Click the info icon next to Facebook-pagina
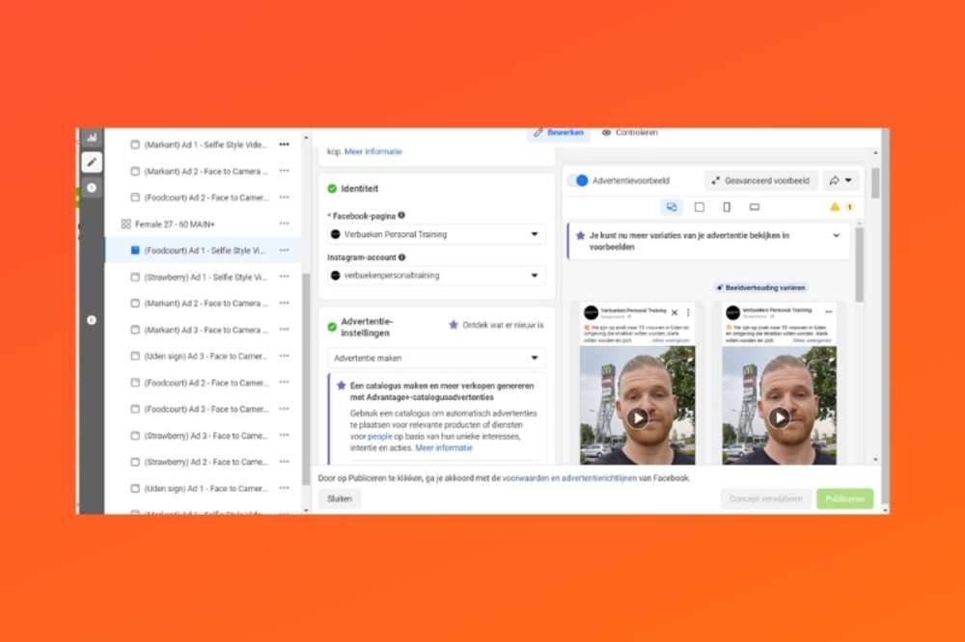 [401, 215]
